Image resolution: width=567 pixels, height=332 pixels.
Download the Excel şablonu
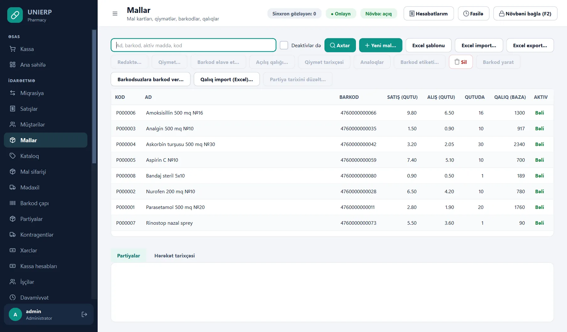click(428, 45)
